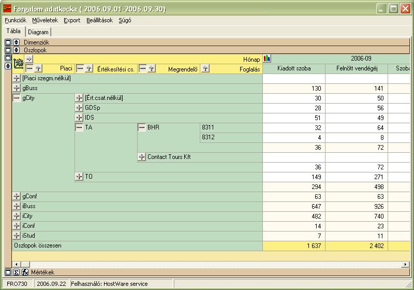
Task: Expand the iConf row
Action: [17, 226]
